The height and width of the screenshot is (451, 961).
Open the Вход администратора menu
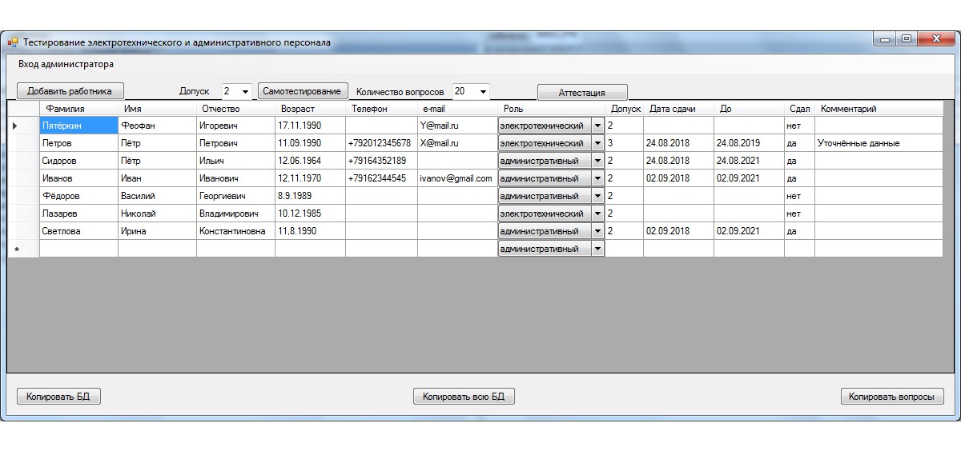[66, 64]
